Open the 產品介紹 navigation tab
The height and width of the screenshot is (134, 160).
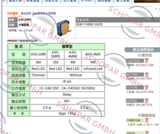15,1
